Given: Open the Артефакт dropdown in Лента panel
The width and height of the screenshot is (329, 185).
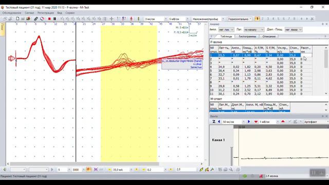Looking at the screenshot, I should point(316,122).
